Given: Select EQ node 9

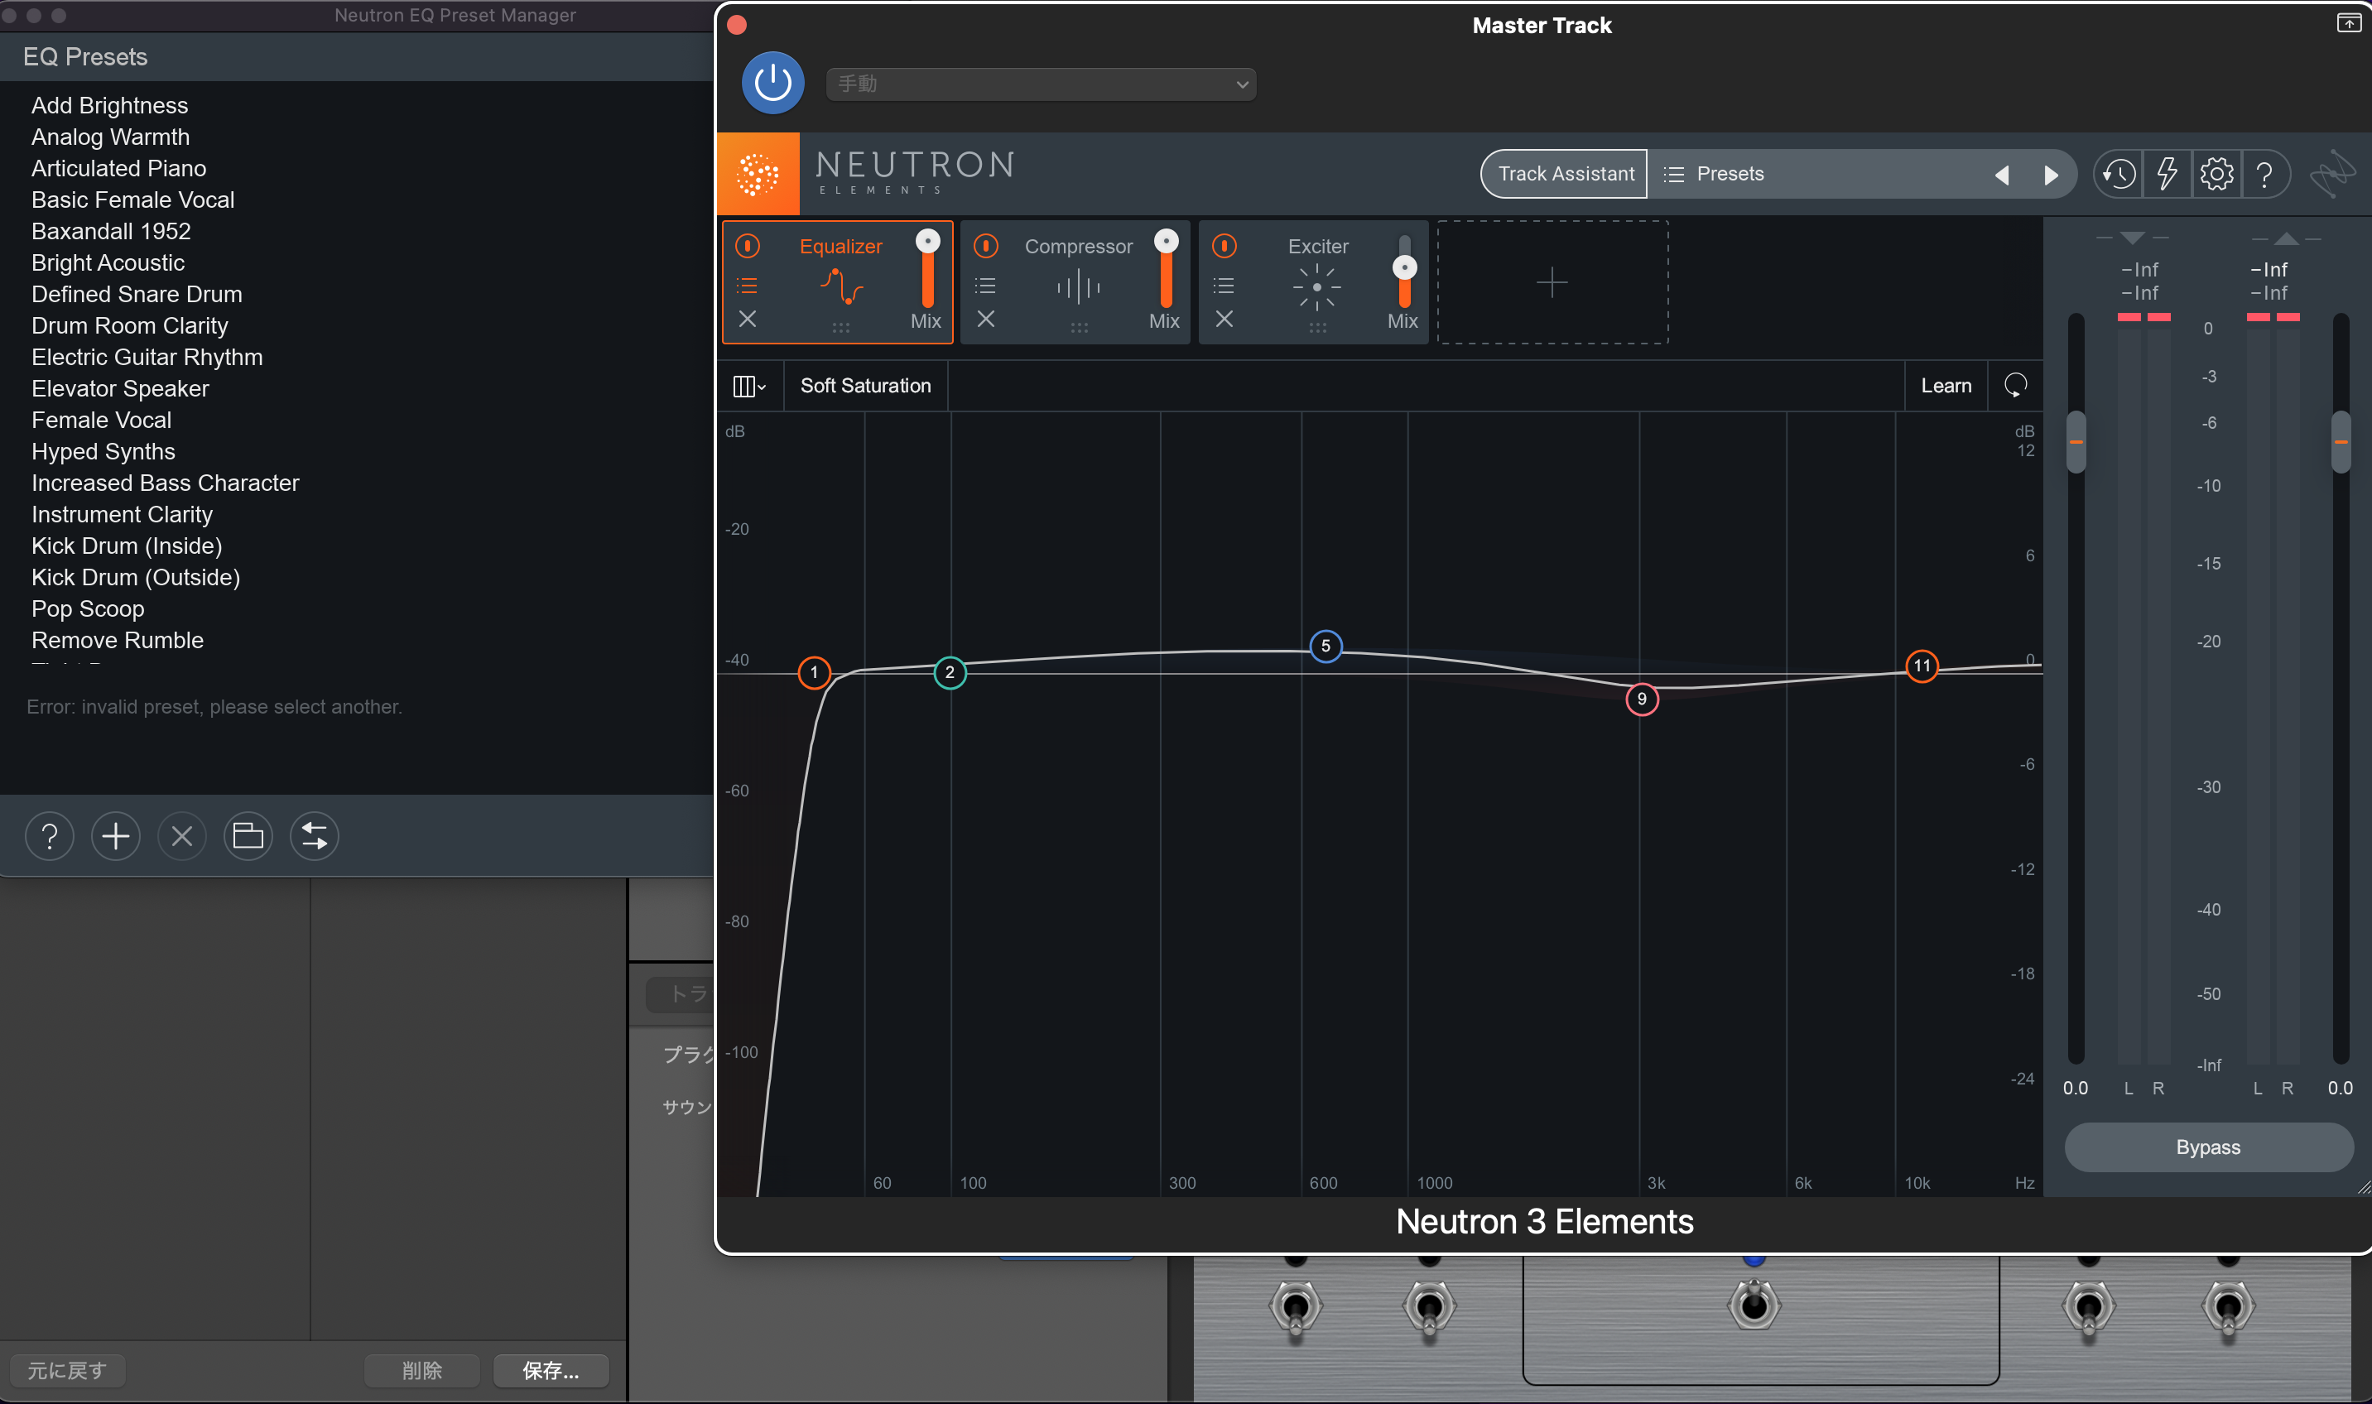Looking at the screenshot, I should pyautogui.click(x=1642, y=700).
